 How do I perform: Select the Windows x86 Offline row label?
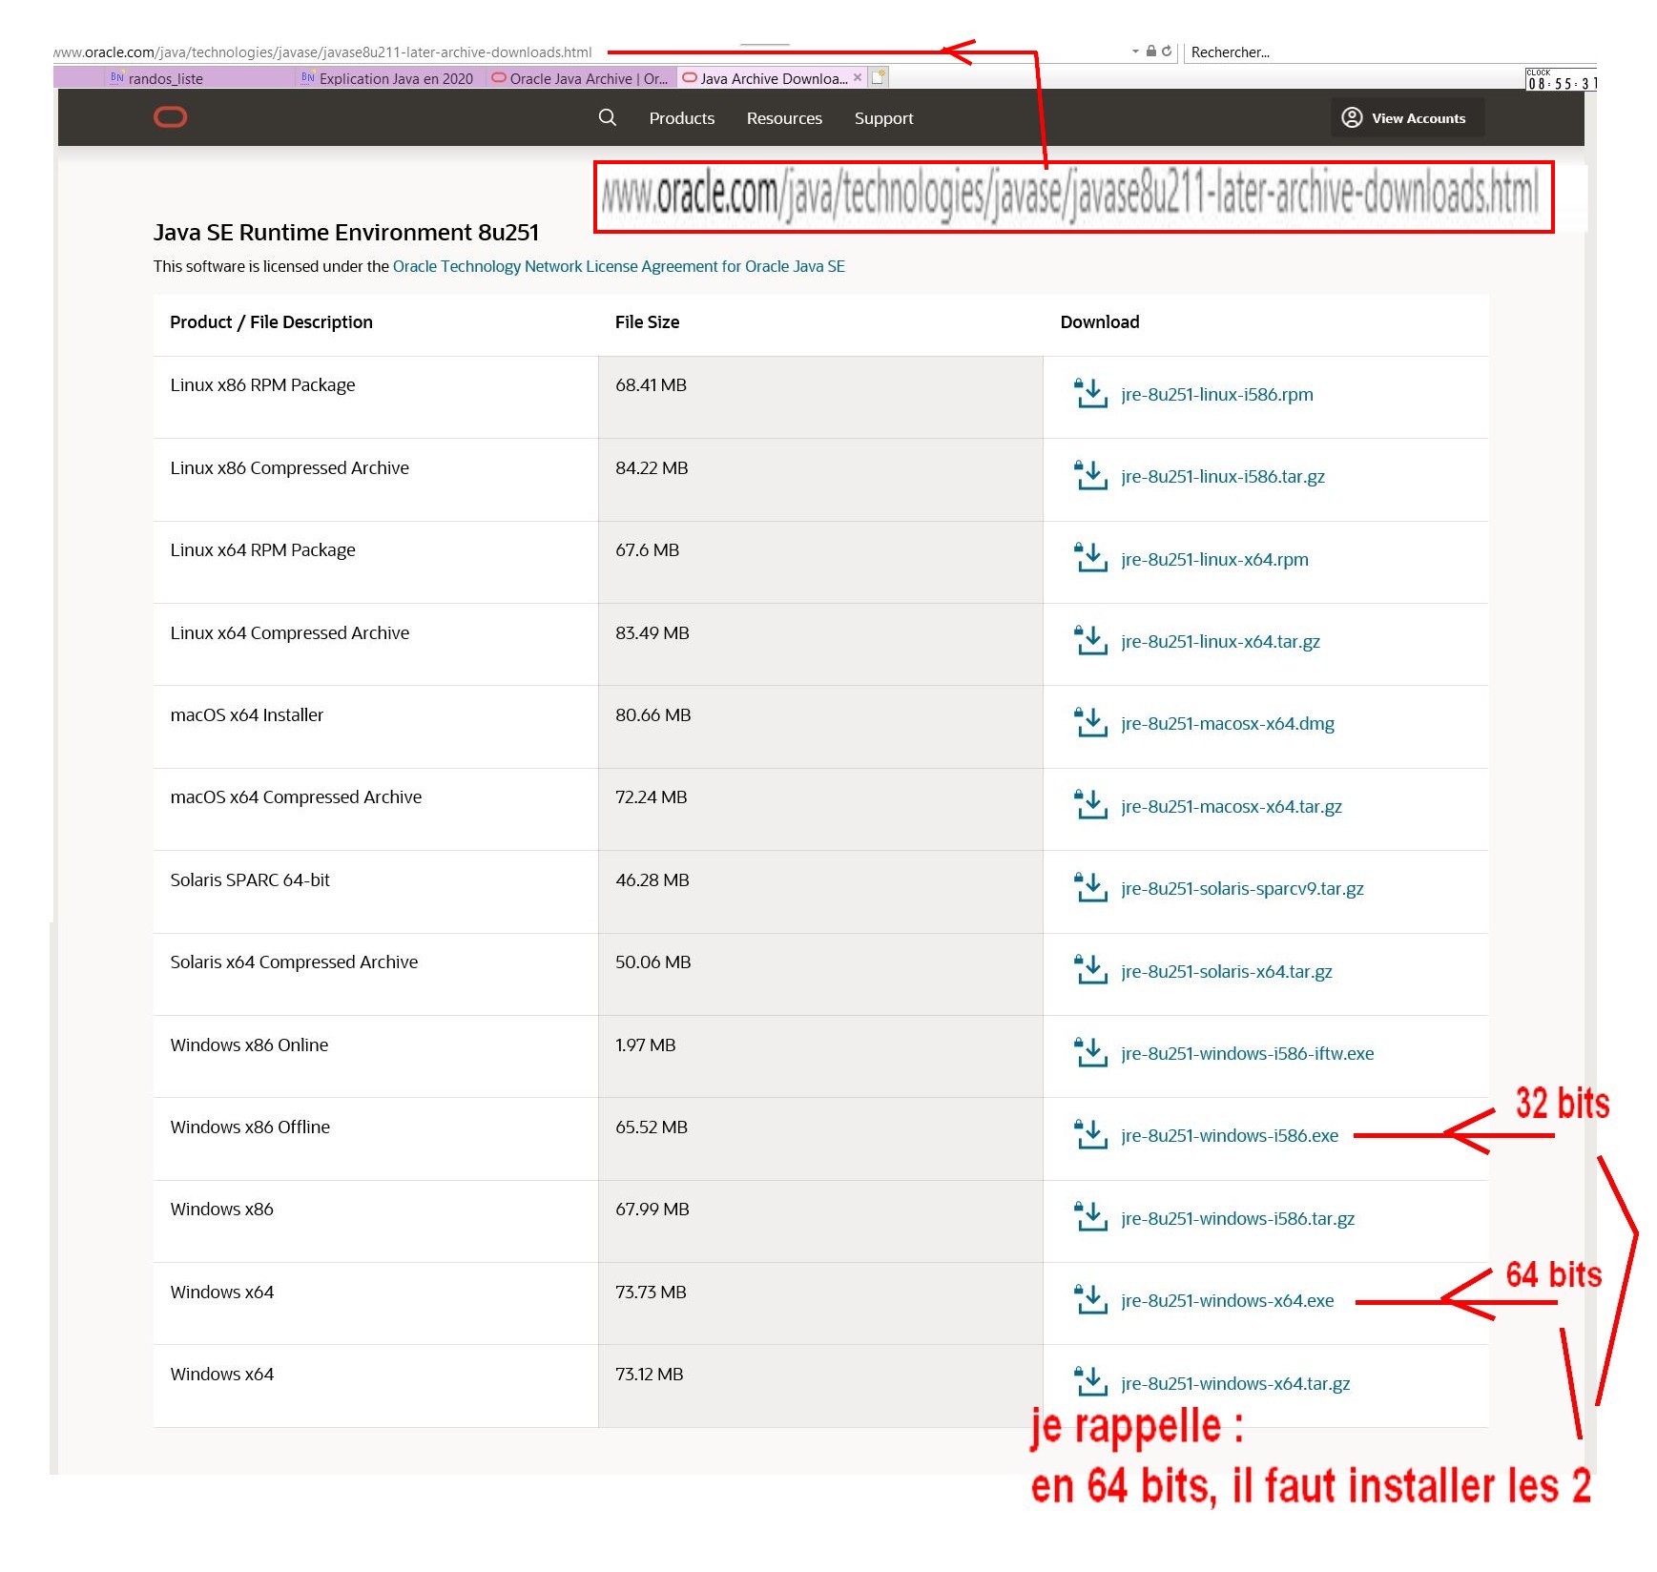[x=250, y=1127]
